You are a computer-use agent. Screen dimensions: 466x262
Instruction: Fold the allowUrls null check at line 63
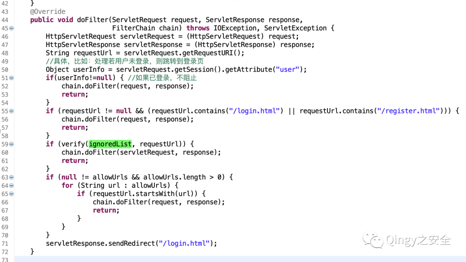point(12,177)
